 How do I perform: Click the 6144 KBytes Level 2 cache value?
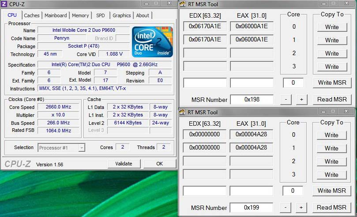128,123
